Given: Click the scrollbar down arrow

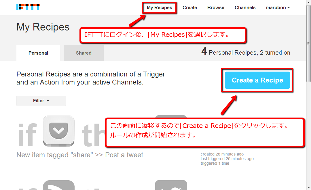Looking at the screenshot, I should click(308, 188).
